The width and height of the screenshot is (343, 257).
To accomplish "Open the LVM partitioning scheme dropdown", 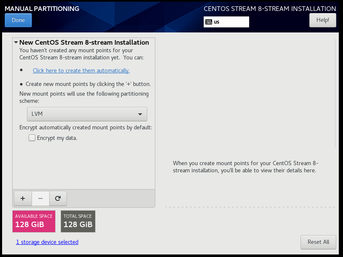I will pos(87,114).
